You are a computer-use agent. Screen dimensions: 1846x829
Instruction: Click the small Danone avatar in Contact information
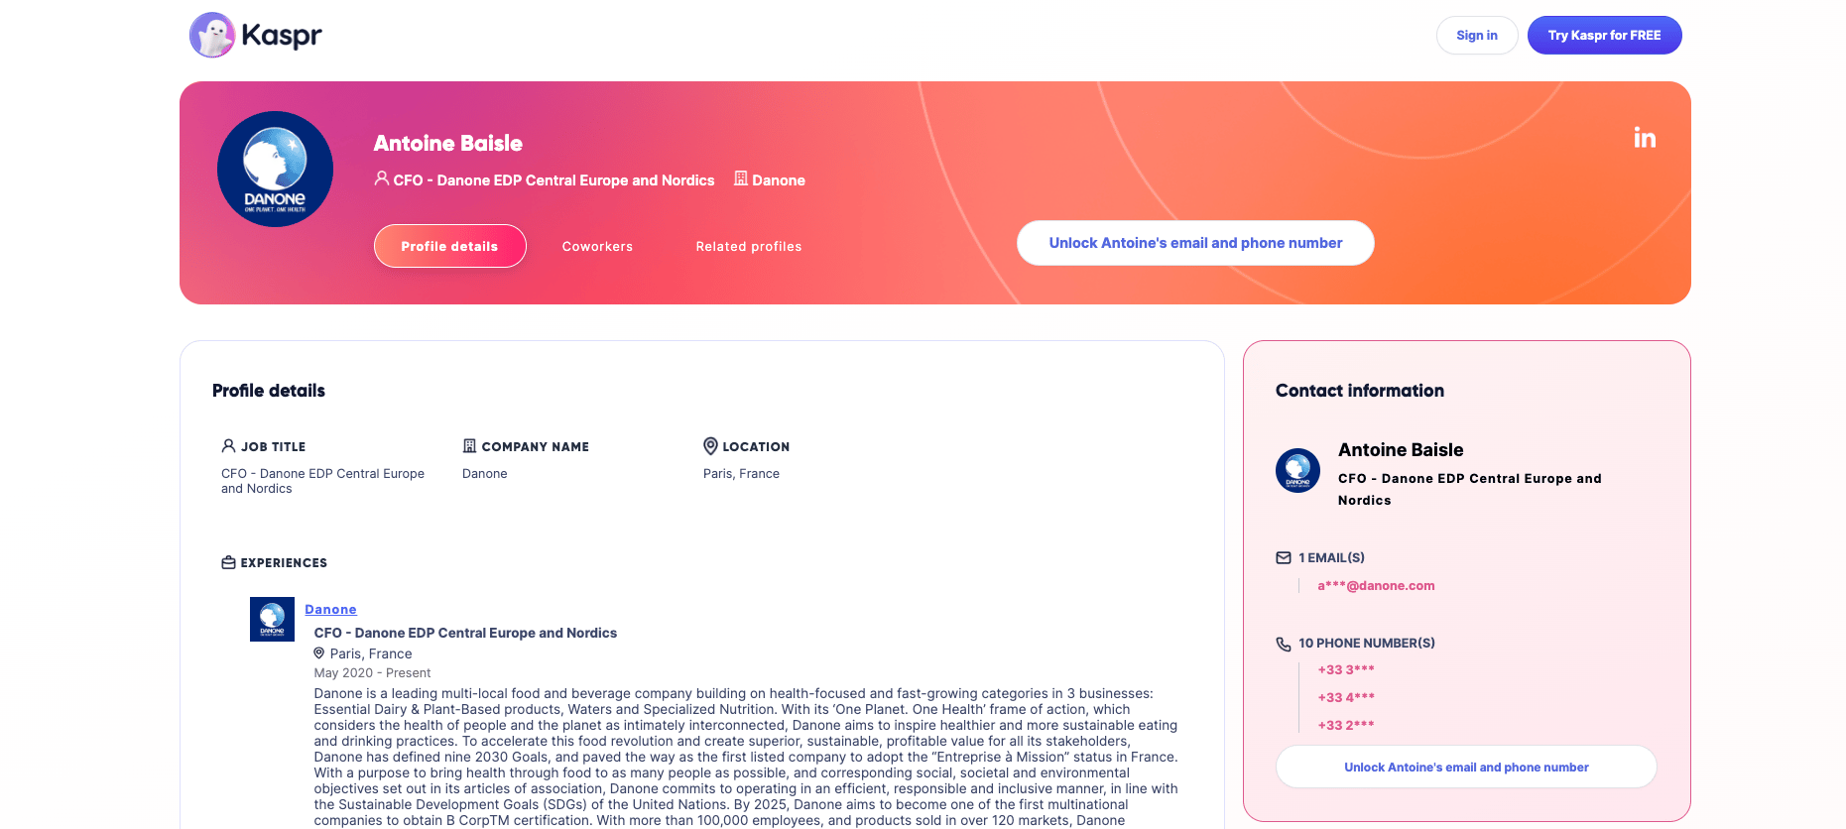(x=1297, y=470)
